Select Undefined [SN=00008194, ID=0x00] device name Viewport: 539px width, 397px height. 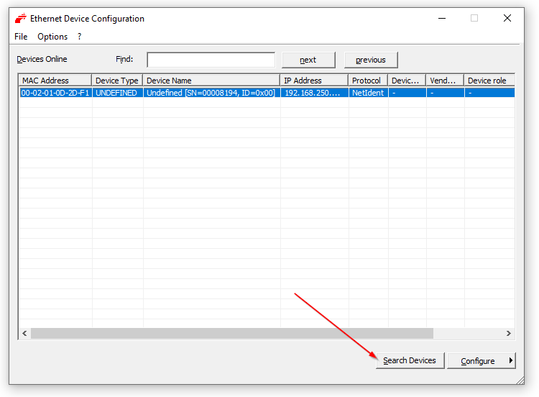[x=211, y=93]
